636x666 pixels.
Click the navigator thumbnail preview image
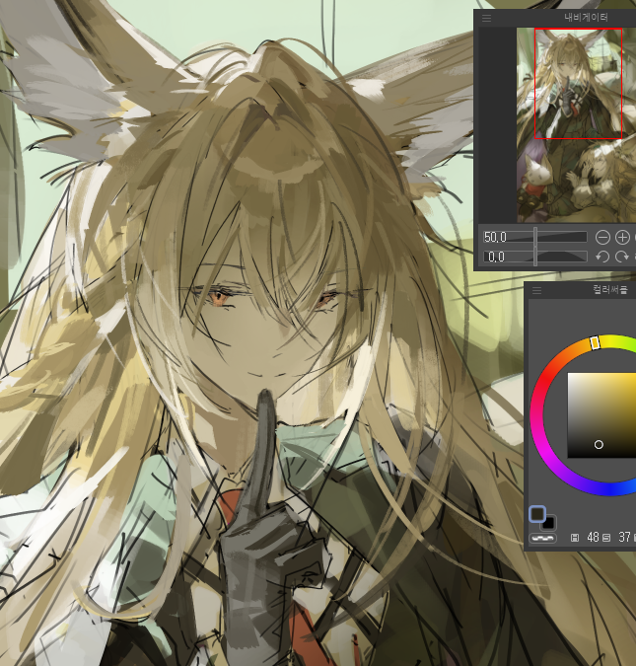pyautogui.click(x=576, y=125)
